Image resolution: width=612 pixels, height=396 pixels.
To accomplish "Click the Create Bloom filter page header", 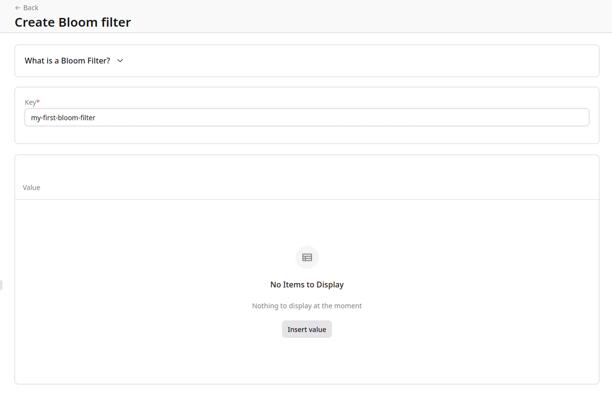I will tap(73, 22).
